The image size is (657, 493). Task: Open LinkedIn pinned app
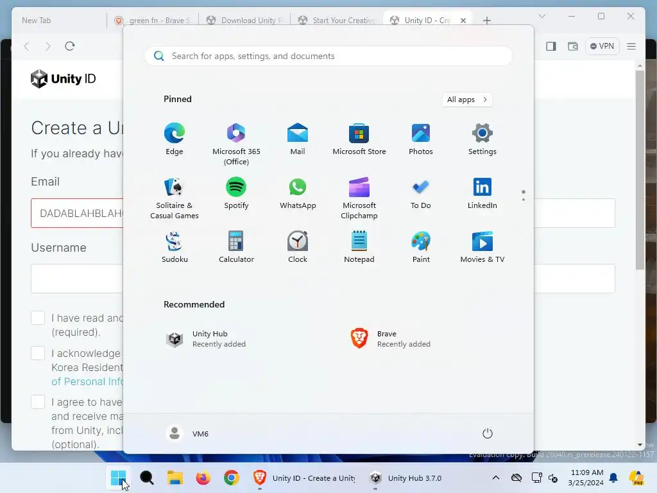(482, 193)
